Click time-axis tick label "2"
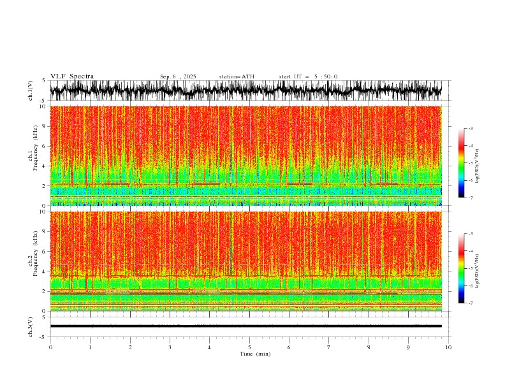This screenshot has width=505, height=390. [130, 347]
